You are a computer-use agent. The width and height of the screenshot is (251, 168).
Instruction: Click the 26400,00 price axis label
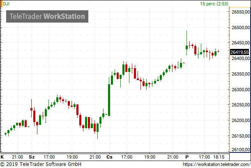(x=241, y=58)
